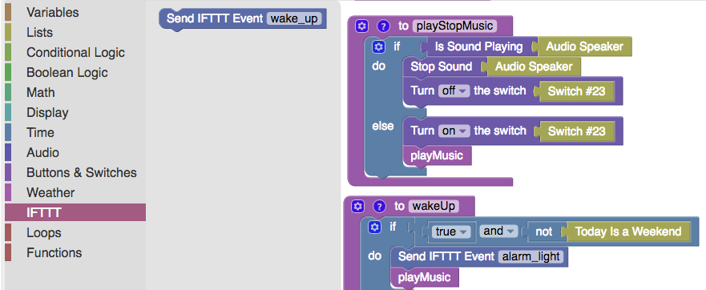Select the Math category
The width and height of the screenshot is (706, 290).
pyautogui.click(x=75, y=93)
